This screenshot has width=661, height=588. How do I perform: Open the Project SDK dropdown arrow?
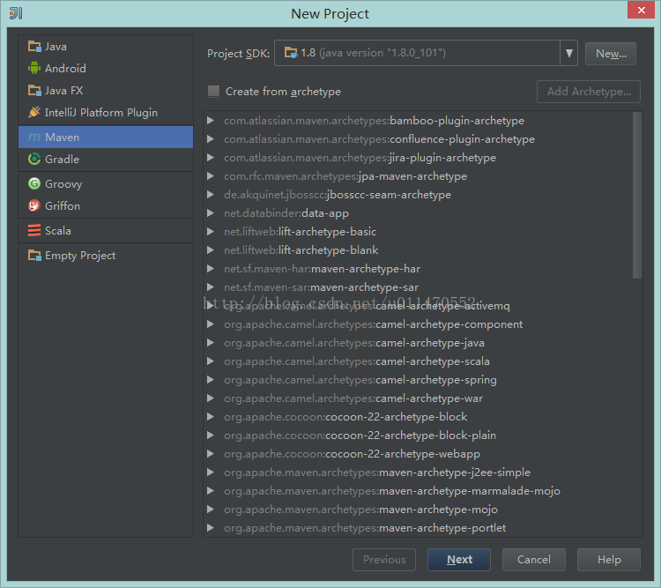coord(568,53)
